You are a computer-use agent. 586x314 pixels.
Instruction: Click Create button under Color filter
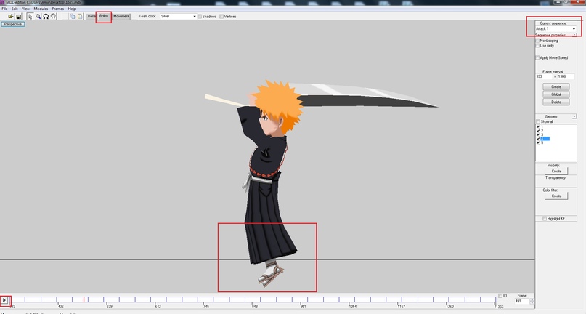(556, 196)
